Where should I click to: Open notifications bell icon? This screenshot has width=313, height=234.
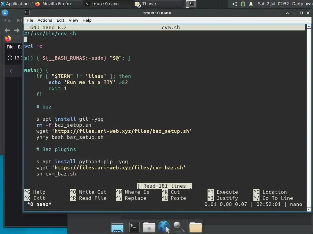251,4
